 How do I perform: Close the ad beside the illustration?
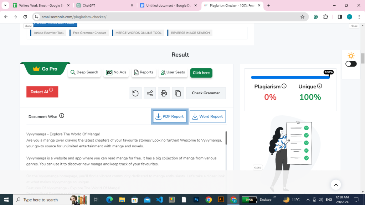point(258,167)
